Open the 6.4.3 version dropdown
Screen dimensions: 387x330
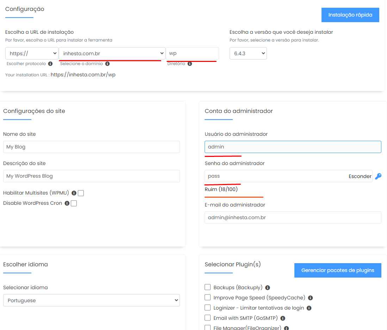[x=248, y=53]
